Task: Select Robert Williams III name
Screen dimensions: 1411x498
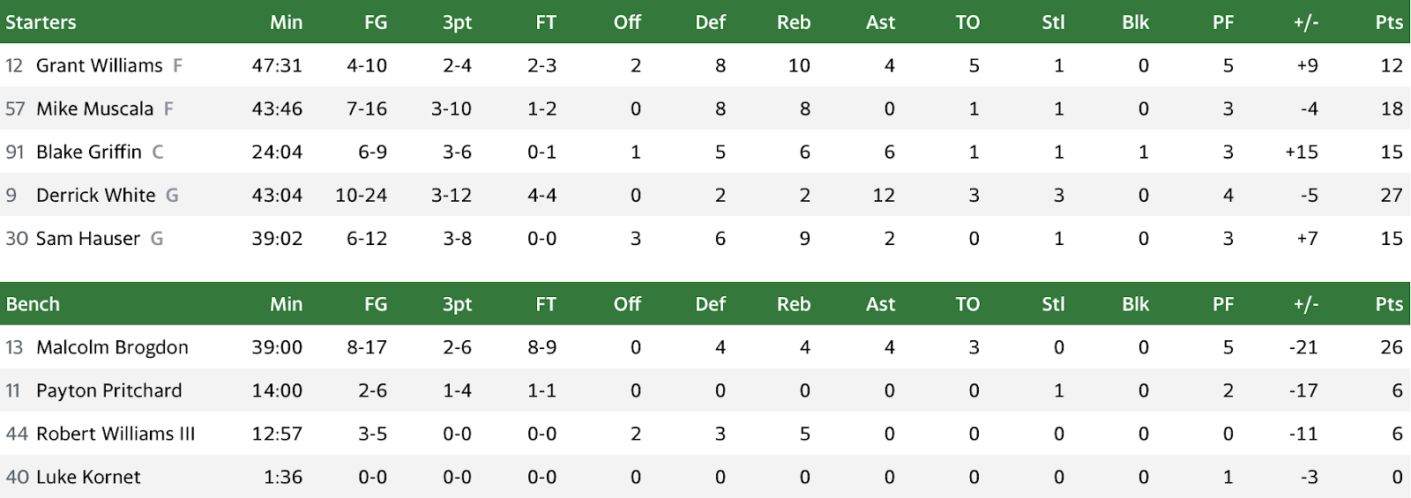Action: 116,434
